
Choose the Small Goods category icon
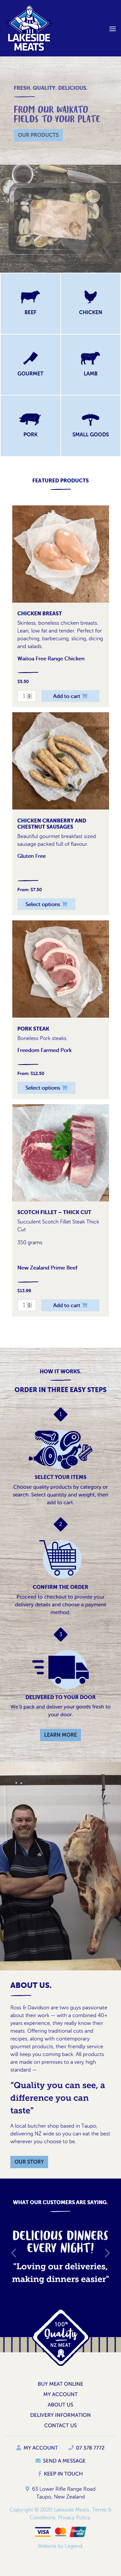point(90,420)
